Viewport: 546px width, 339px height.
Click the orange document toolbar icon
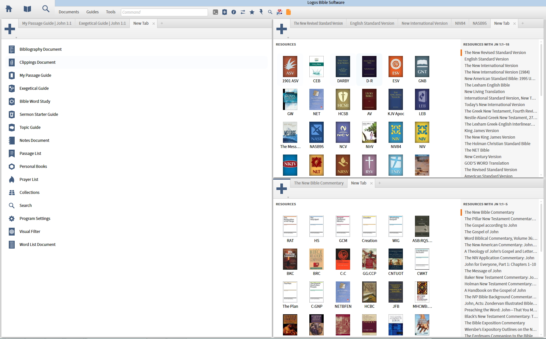coord(288,12)
